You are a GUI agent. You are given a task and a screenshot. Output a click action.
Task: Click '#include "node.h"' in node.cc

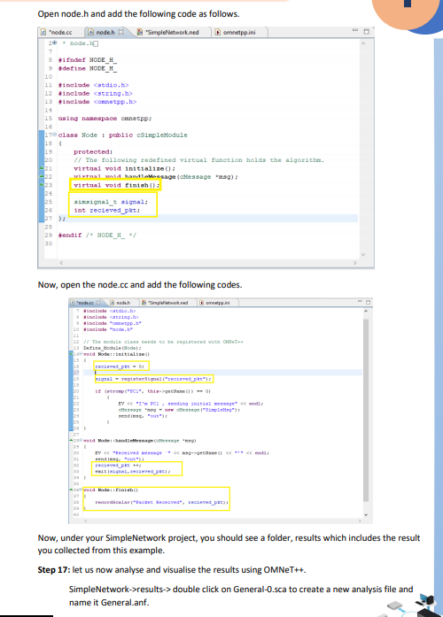[x=108, y=329]
